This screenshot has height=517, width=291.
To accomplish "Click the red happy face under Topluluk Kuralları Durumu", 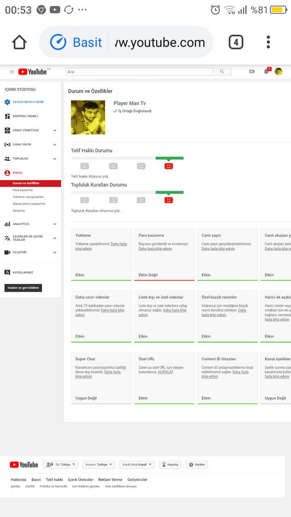I will click(169, 200).
